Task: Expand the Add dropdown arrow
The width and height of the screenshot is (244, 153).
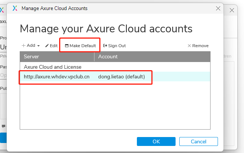Action: point(38,46)
